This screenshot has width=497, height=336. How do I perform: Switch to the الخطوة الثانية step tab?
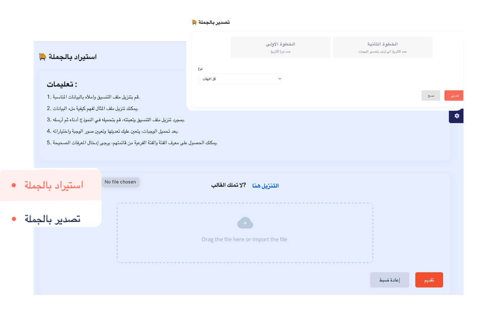tap(383, 47)
